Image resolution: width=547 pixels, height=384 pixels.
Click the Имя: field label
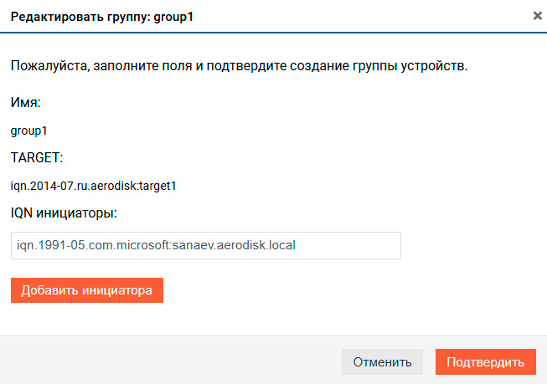click(25, 102)
